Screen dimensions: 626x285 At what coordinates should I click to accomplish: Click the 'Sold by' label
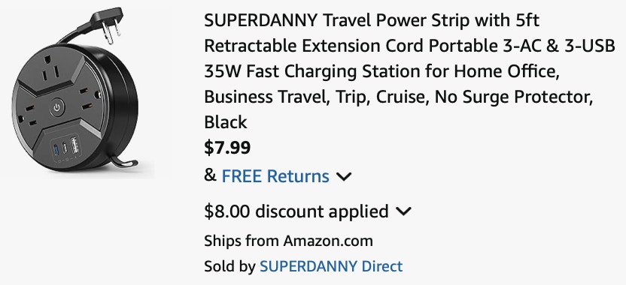click(x=229, y=266)
